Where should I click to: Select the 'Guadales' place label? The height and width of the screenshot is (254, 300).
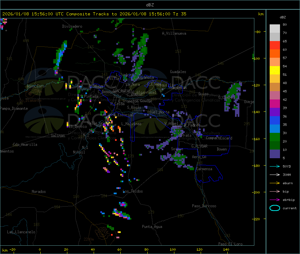click(x=178, y=72)
